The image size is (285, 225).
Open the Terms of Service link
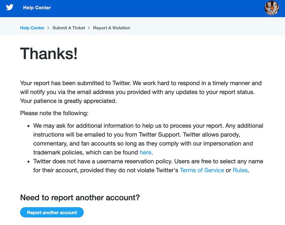(202, 170)
